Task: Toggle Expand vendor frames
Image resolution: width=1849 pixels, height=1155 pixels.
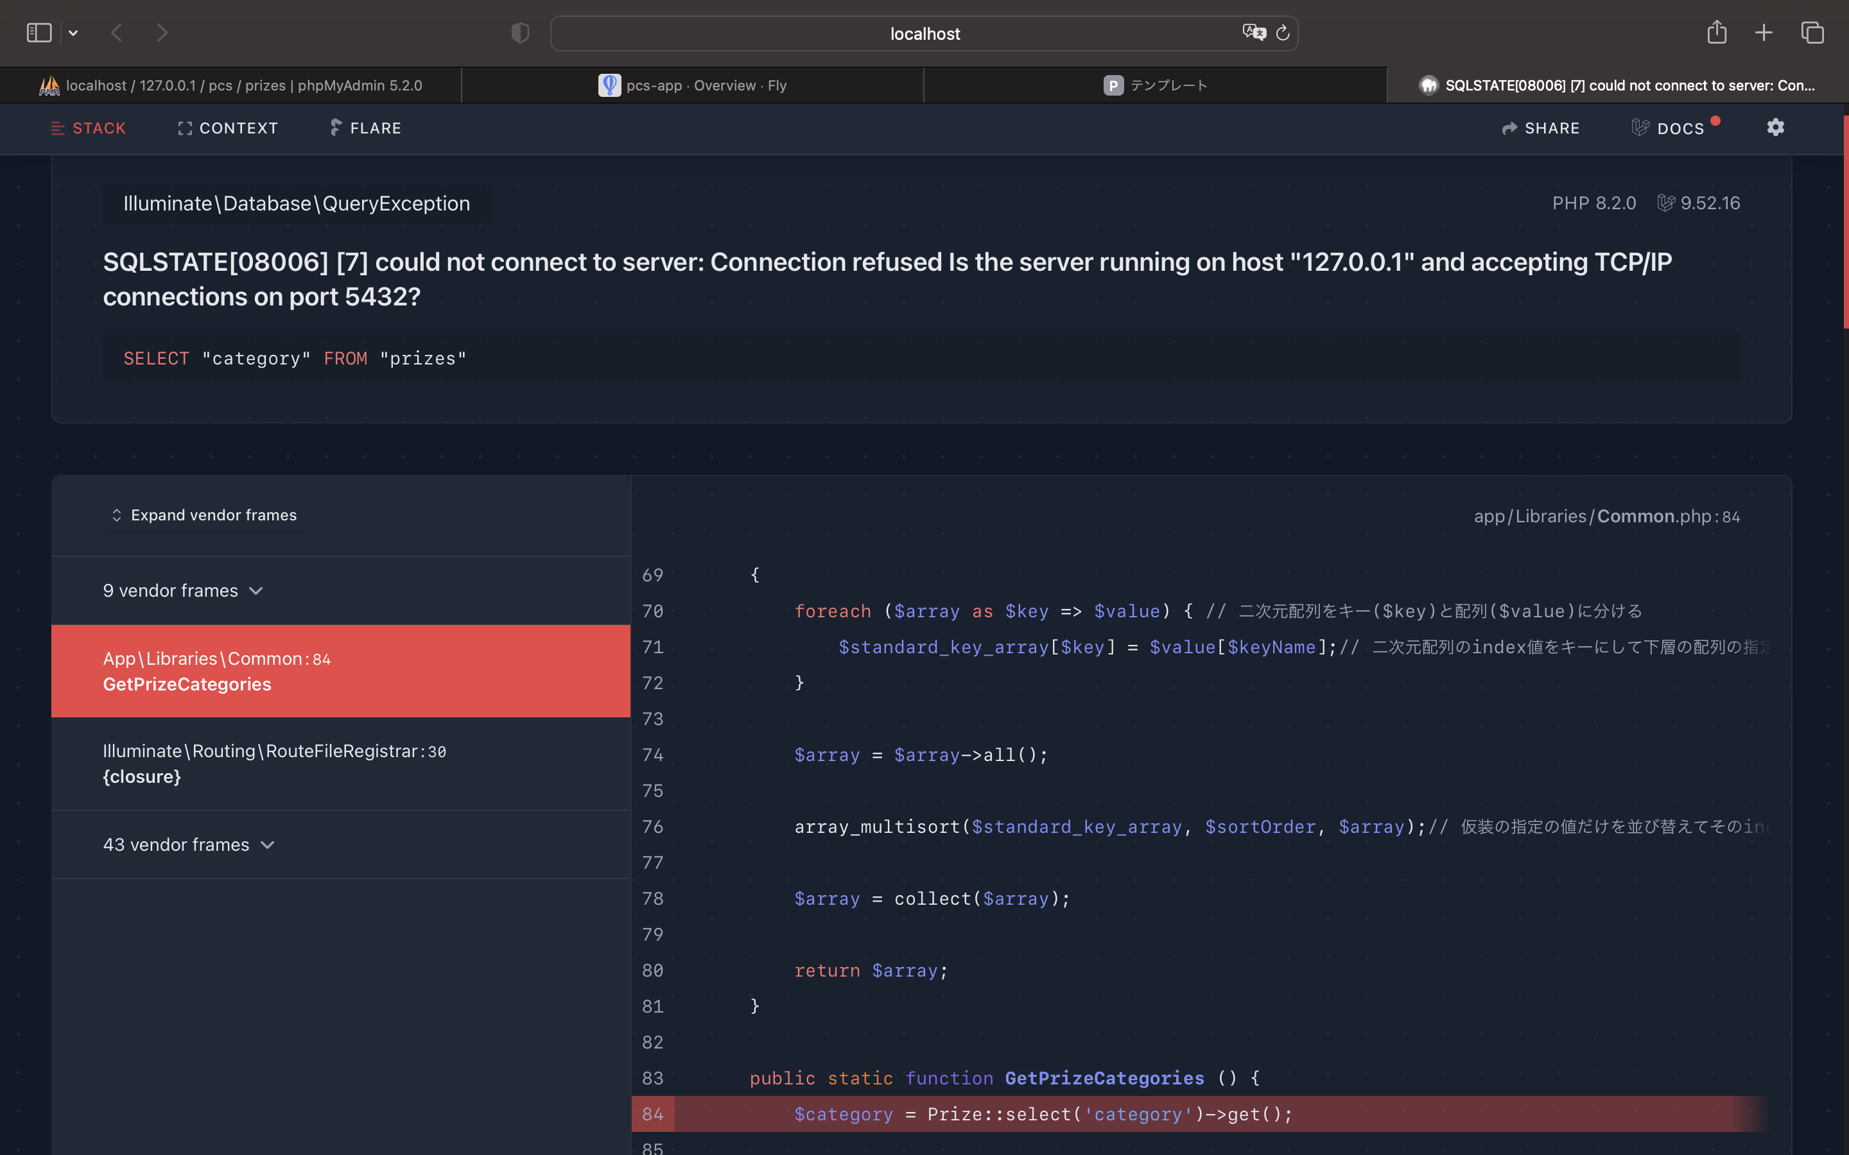Action: click(x=205, y=516)
